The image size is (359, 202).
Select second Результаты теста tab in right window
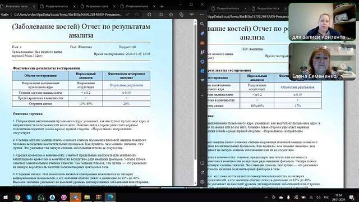(268, 8)
